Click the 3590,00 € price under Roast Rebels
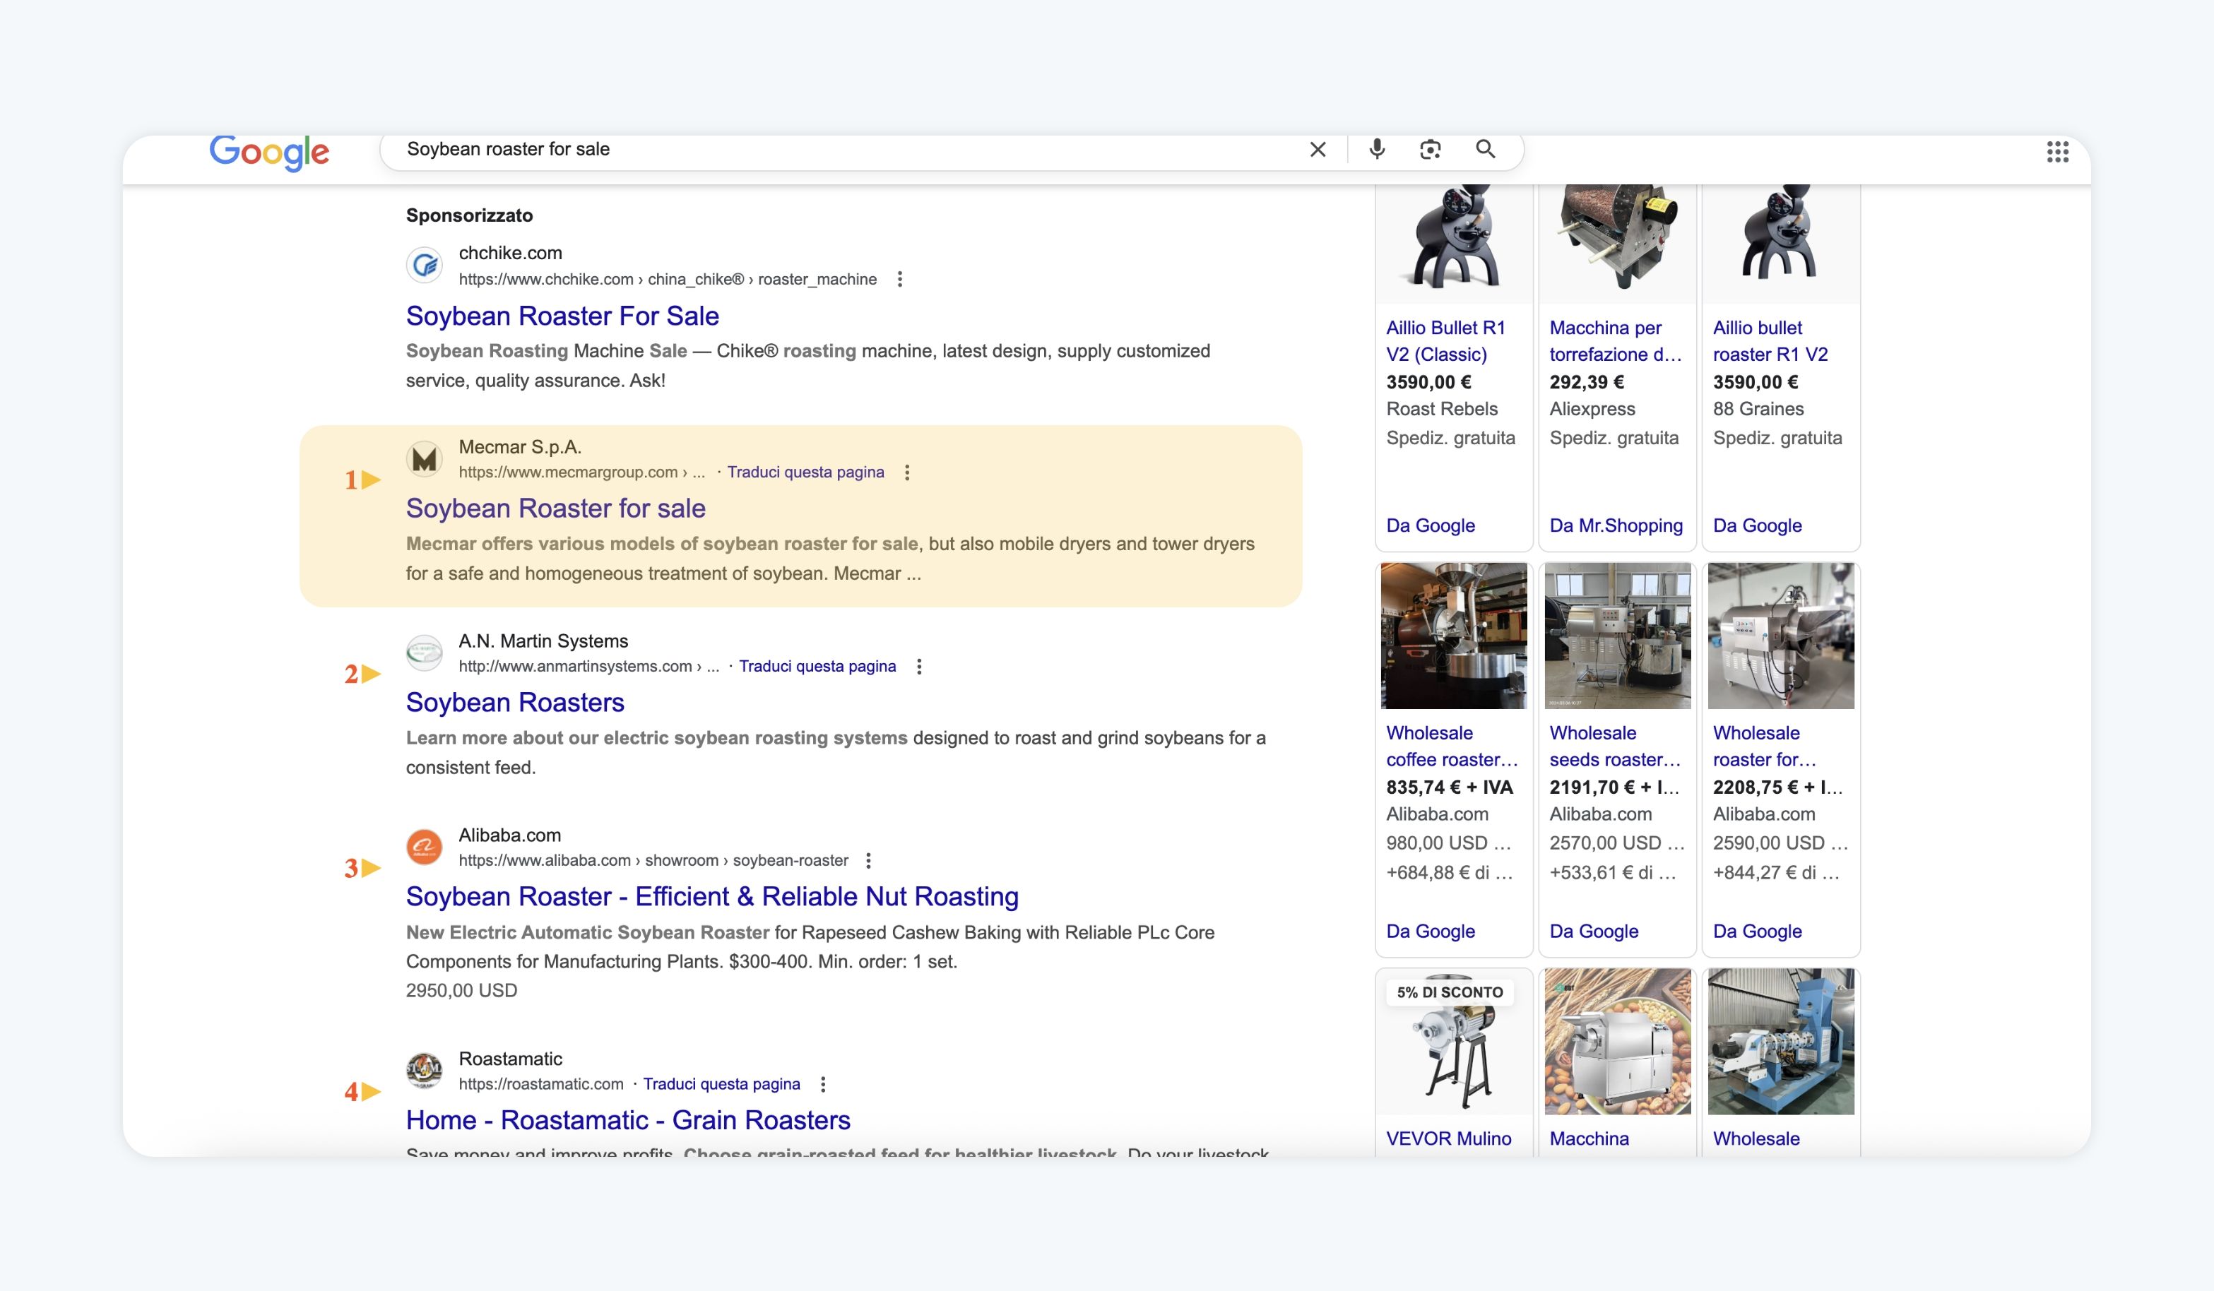Viewport: 2214px width, 1291px height. tap(1428, 382)
